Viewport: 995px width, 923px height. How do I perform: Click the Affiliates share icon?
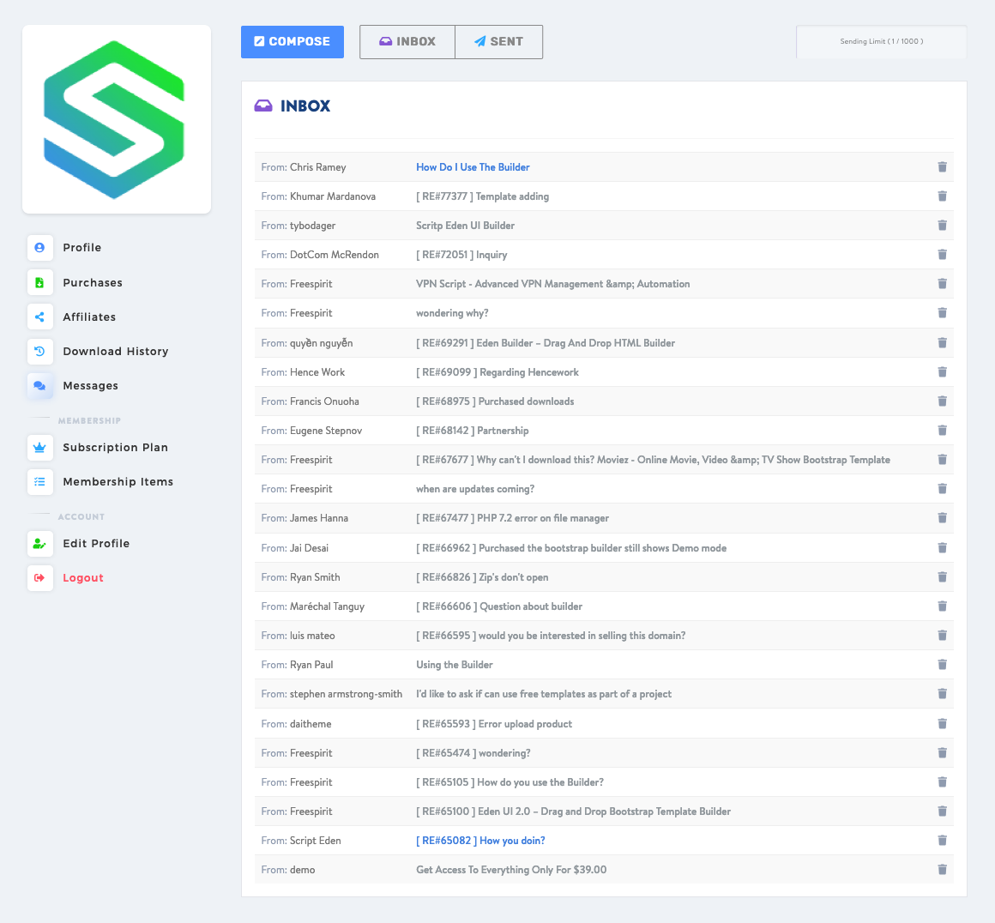tap(39, 317)
